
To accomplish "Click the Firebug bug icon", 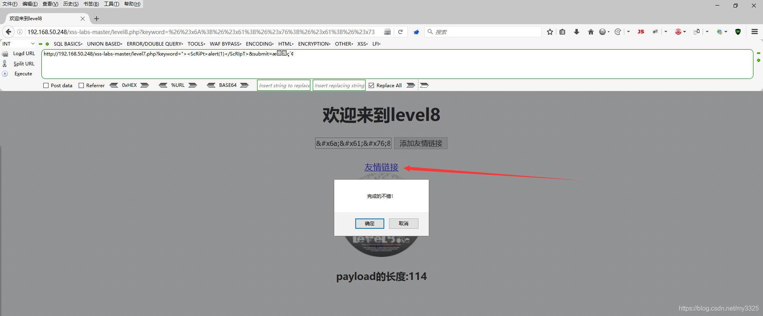I will [x=655, y=32].
